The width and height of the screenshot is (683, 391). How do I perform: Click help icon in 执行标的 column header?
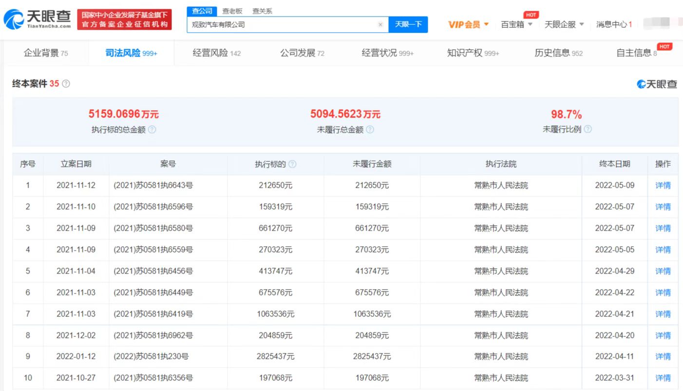(292, 164)
